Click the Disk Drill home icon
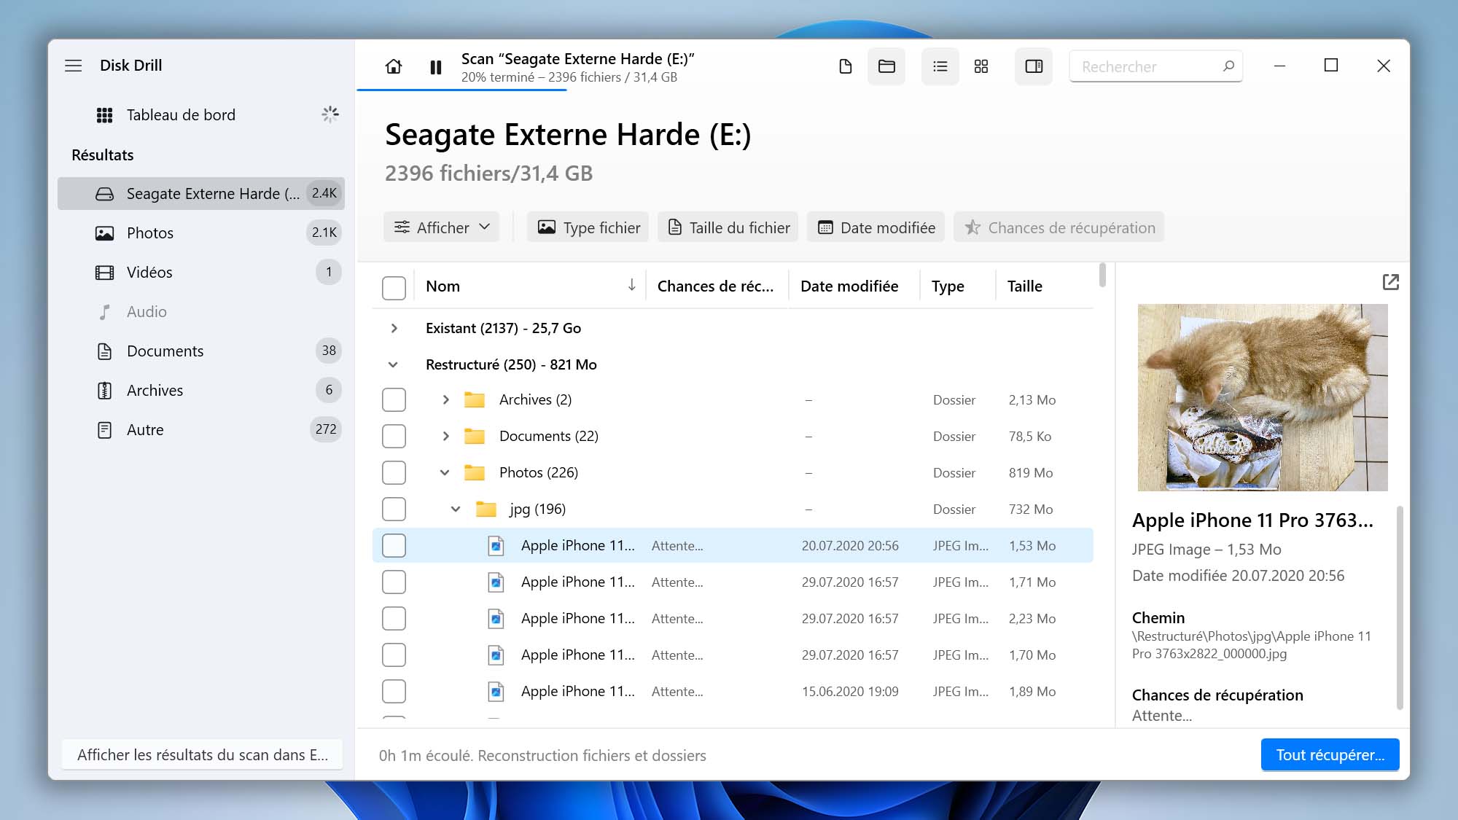Viewport: 1458px width, 820px height. [x=394, y=66]
